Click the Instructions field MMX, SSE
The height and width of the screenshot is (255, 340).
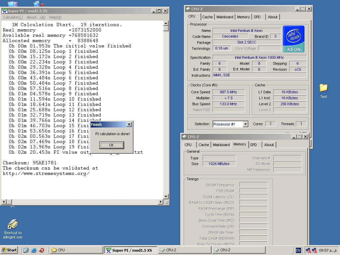[x=260, y=75]
